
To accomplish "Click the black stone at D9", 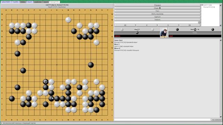I will click(x=23, y=70).
